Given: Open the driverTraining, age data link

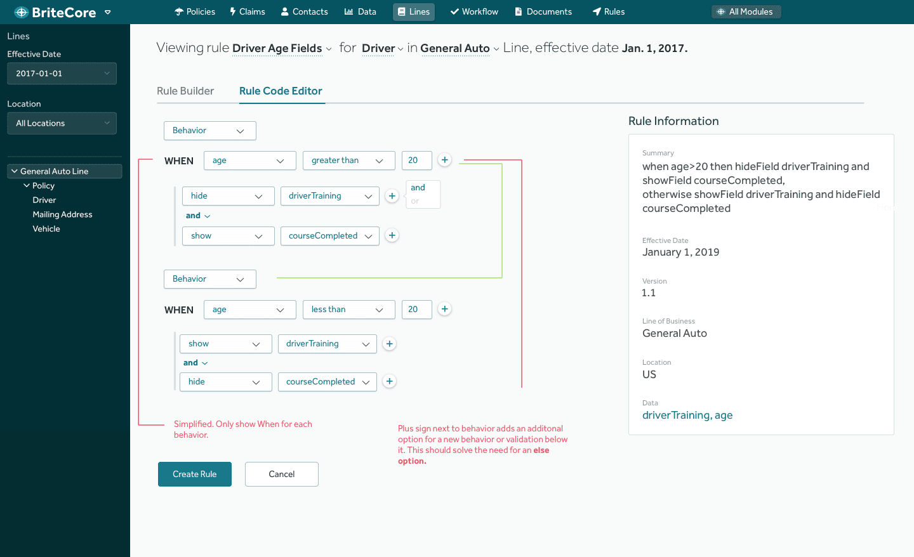Looking at the screenshot, I should click(x=687, y=415).
